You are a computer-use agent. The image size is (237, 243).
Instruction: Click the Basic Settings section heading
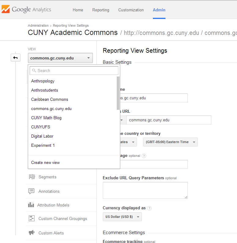[x=117, y=62]
